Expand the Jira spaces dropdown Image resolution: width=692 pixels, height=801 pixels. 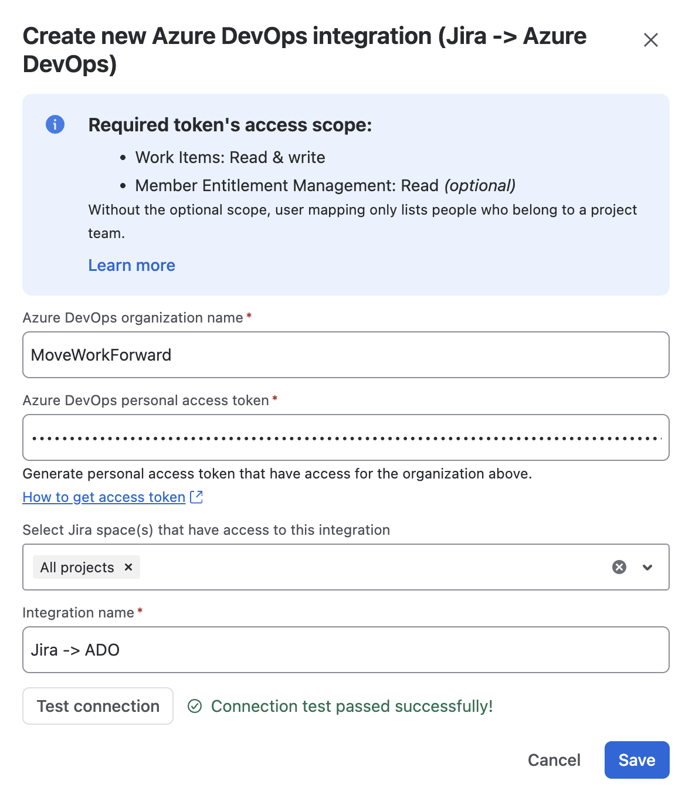647,567
